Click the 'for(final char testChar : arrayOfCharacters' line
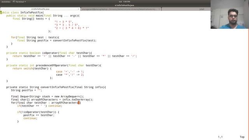Image resolution: width=249 pixels, height=140 pixels. pyautogui.click(x=46, y=103)
